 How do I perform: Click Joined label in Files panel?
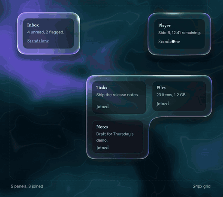tap(163, 103)
